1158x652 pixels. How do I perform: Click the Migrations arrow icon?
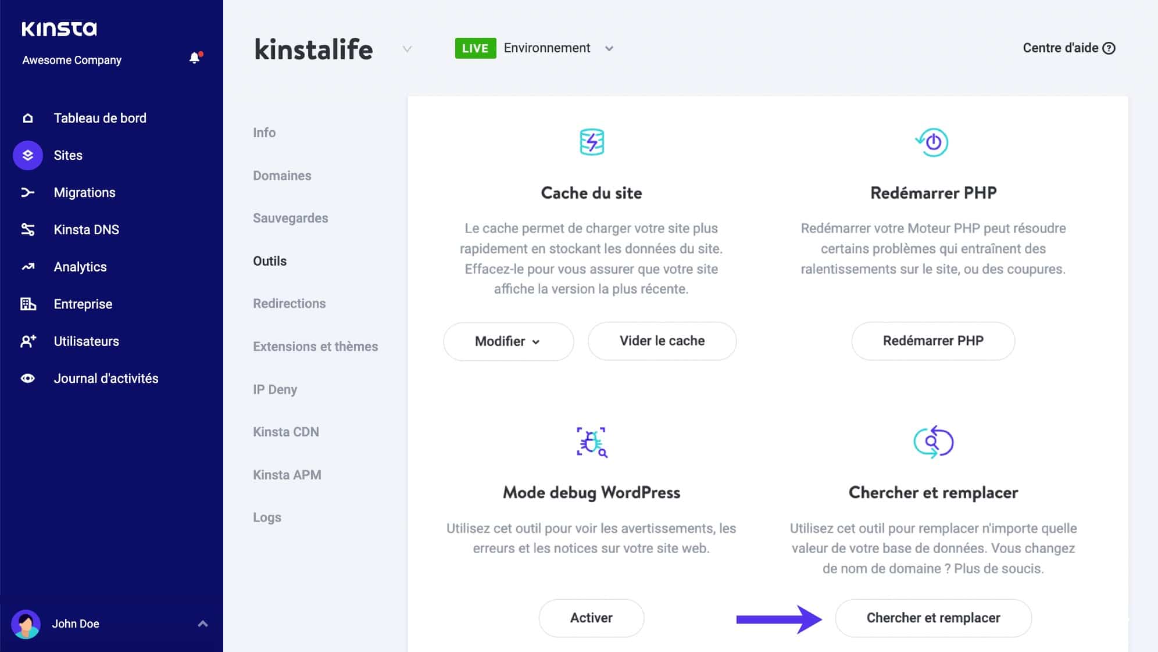[27, 192]
